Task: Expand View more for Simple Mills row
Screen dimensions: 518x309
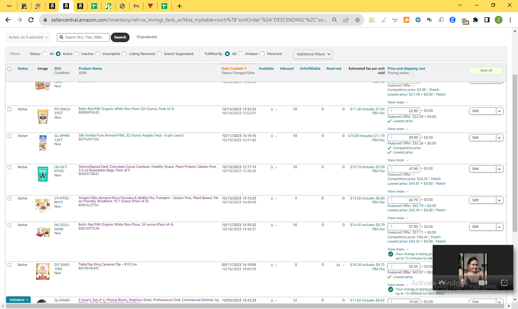Action: tap(398, 218)
